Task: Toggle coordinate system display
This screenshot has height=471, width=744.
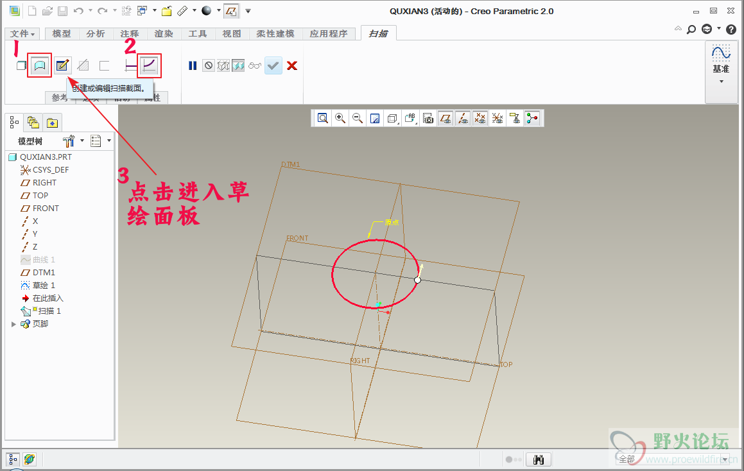Action: tap(497, 118)
